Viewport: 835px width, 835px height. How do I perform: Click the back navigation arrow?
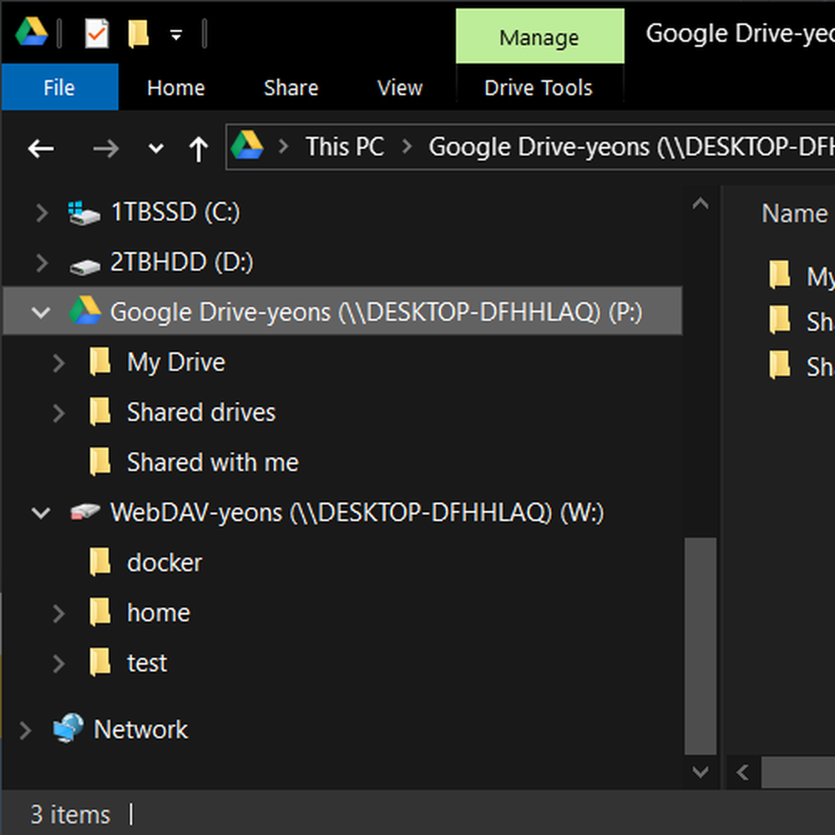[41, 148]
